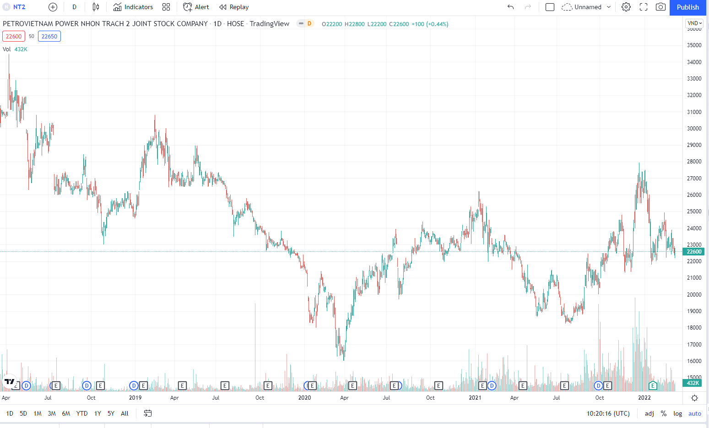The width and height of the screenshot is (709, 428).
Task: Click the earnings E marker after Oct 2020 label
Action: 438,386
